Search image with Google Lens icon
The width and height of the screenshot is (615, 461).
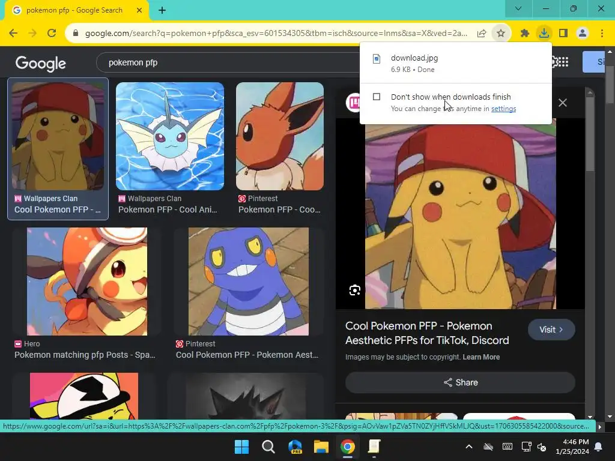pyautogui.click(x=354, y=290)
